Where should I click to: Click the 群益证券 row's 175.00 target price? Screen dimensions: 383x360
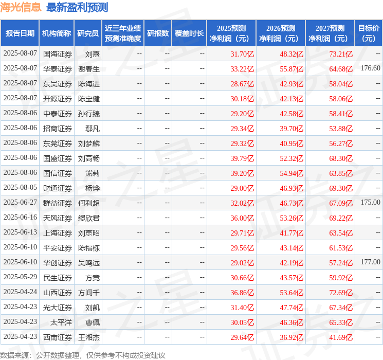tap(370, 203)
